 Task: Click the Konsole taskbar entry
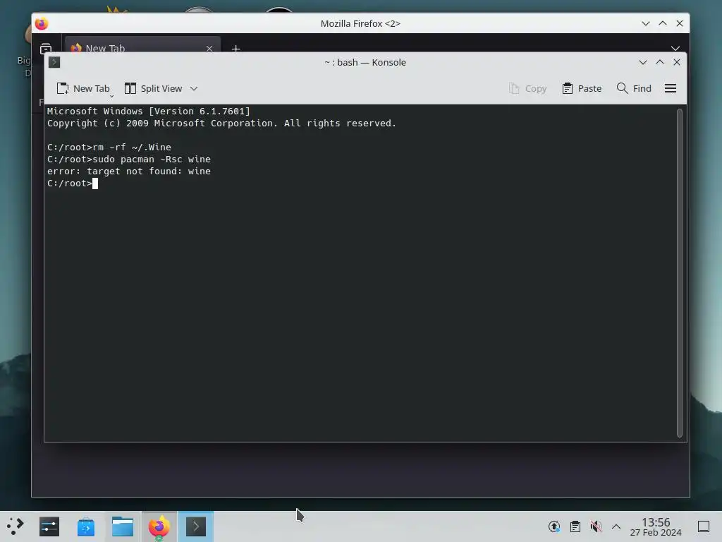point(196,526)
